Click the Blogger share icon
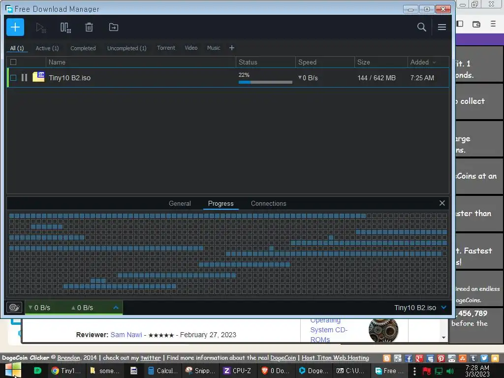Viewport: 504px width, 378px height. (x=387, y=358)
